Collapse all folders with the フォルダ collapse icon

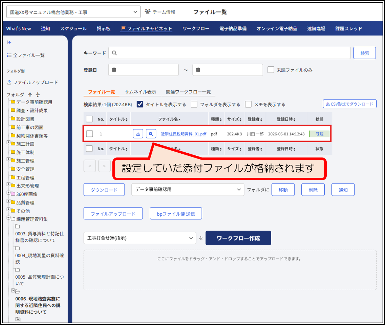(30, 94)
